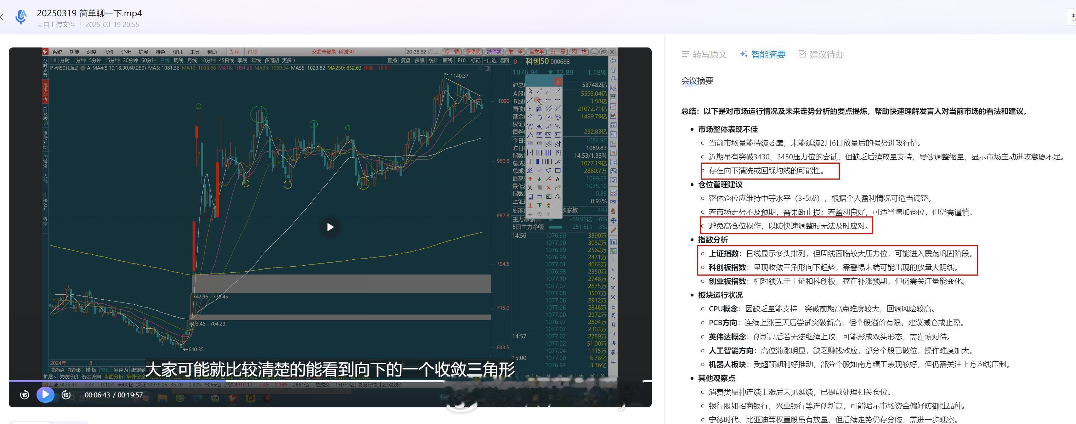The height and width of the screenshot is (424, 1076).
Task: Click the down-arrow icon in the right sidebar
Action: 613,79
